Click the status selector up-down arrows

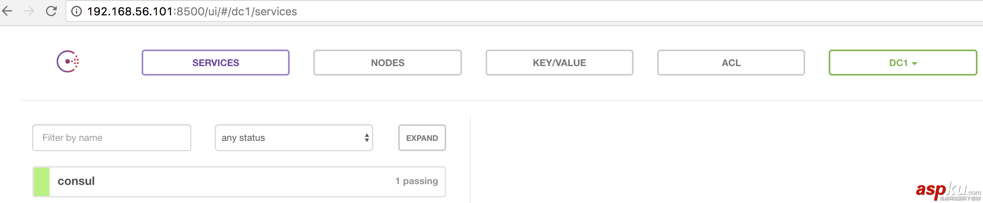click(x=367, y=138)
